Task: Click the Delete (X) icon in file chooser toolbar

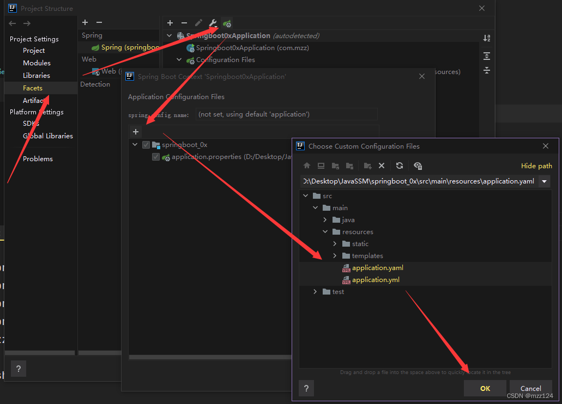Action: (382, 166)
